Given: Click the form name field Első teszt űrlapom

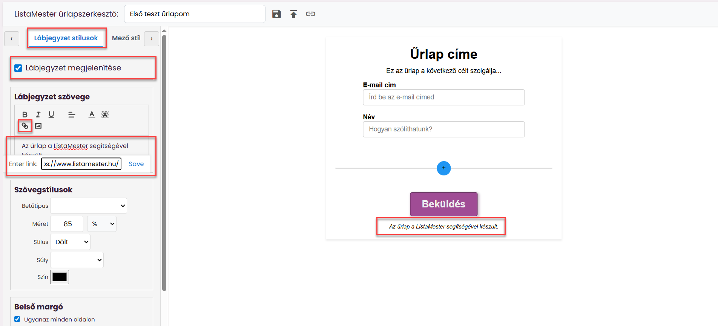Looking at the screenshot, I should coord(195,14).
